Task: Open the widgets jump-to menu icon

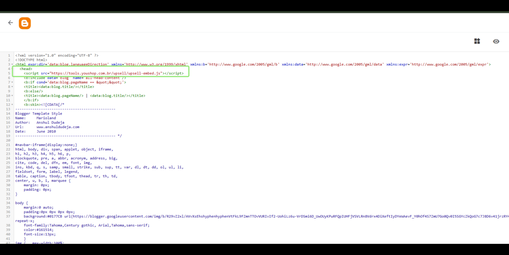Action: 477,41
